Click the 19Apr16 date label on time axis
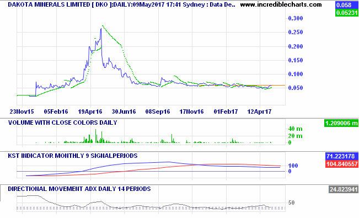The width and height of the screenshot is (359, 218). click(x=90, y=111)
